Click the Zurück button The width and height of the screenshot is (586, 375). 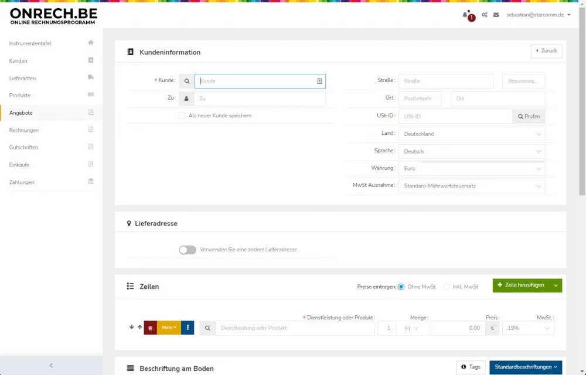pyautogui.click(x=546, y=51)
